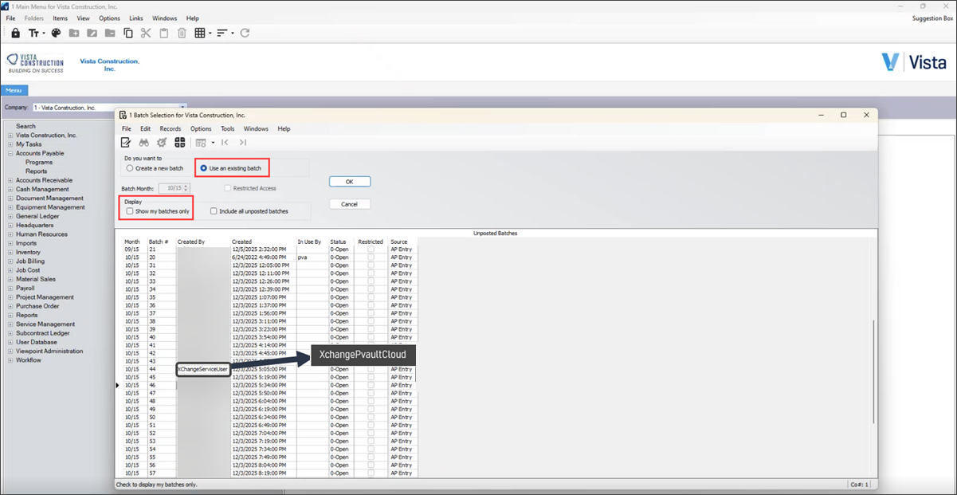Image resolution: width=957 pixels, height=495 pixels.
Task: Click the copy icon in main toolbar
Action: tap(127, 33)
